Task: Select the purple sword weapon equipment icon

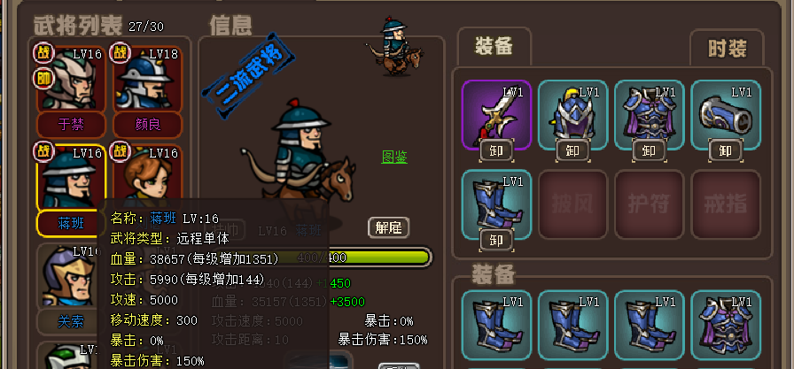Action: pos(496,115)
